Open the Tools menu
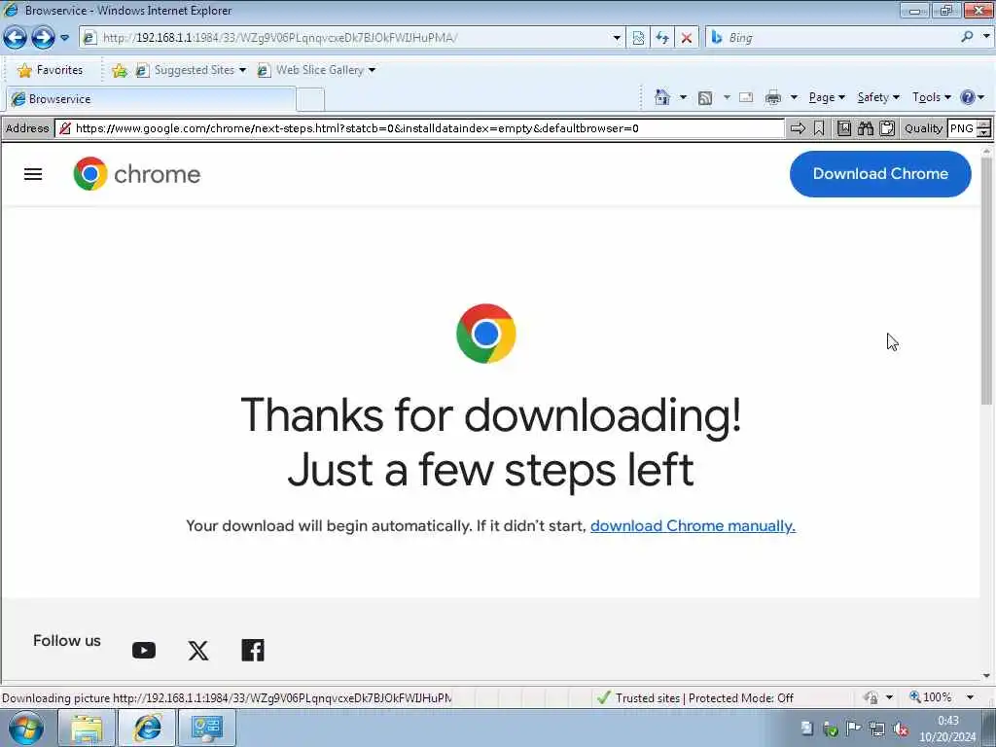Screen dimensions: 996x747 click(931, 97)
